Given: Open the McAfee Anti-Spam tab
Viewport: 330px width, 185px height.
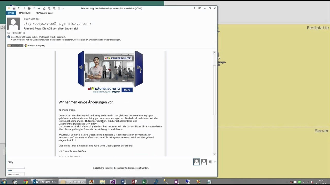Looking at the screenshot, I should [x=44, y=13].
